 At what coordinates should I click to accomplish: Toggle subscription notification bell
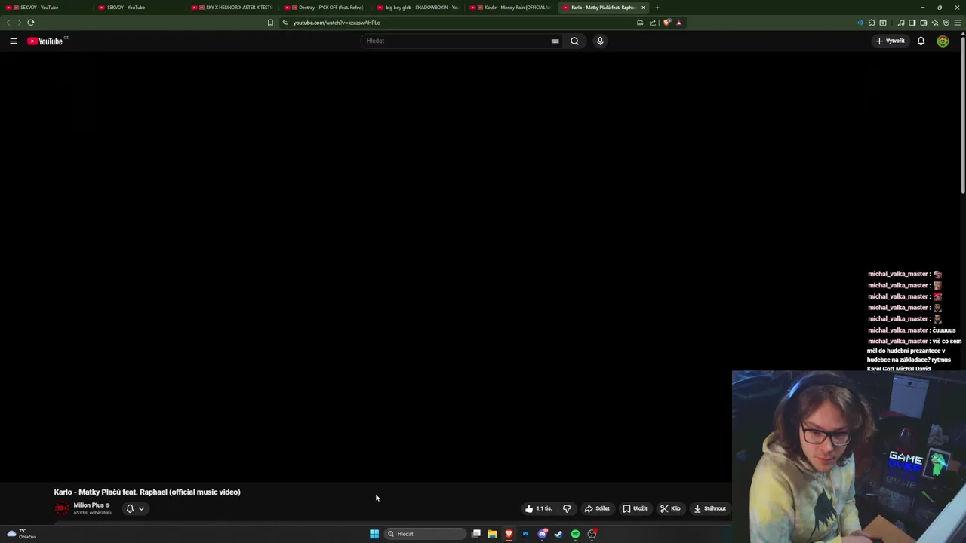(x=130, y=508)
